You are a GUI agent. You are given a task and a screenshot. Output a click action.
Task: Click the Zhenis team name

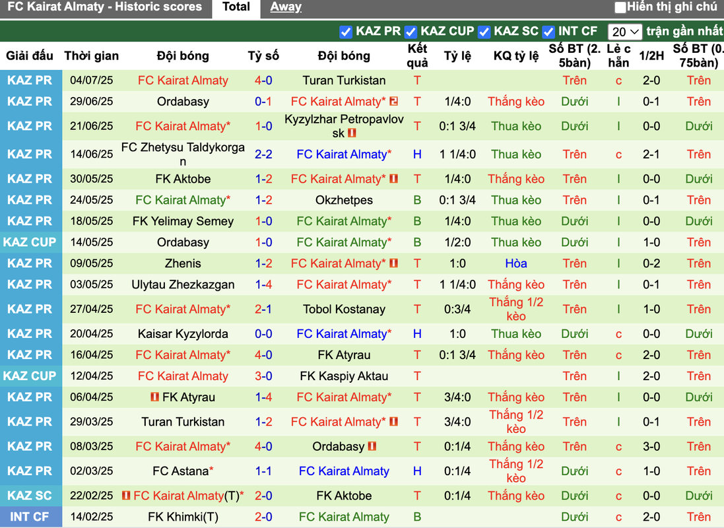(183, 263)
